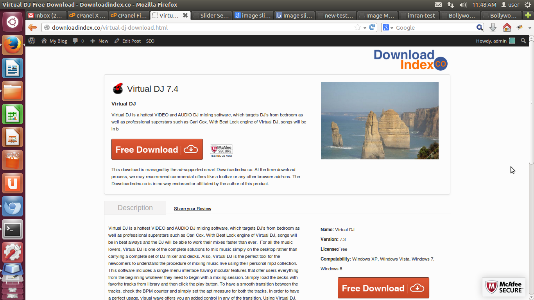Image resolution: width=534 pixels, height=300 pixels.
Task: Open the Firefox downloads arrow
Action: (493, 27)
